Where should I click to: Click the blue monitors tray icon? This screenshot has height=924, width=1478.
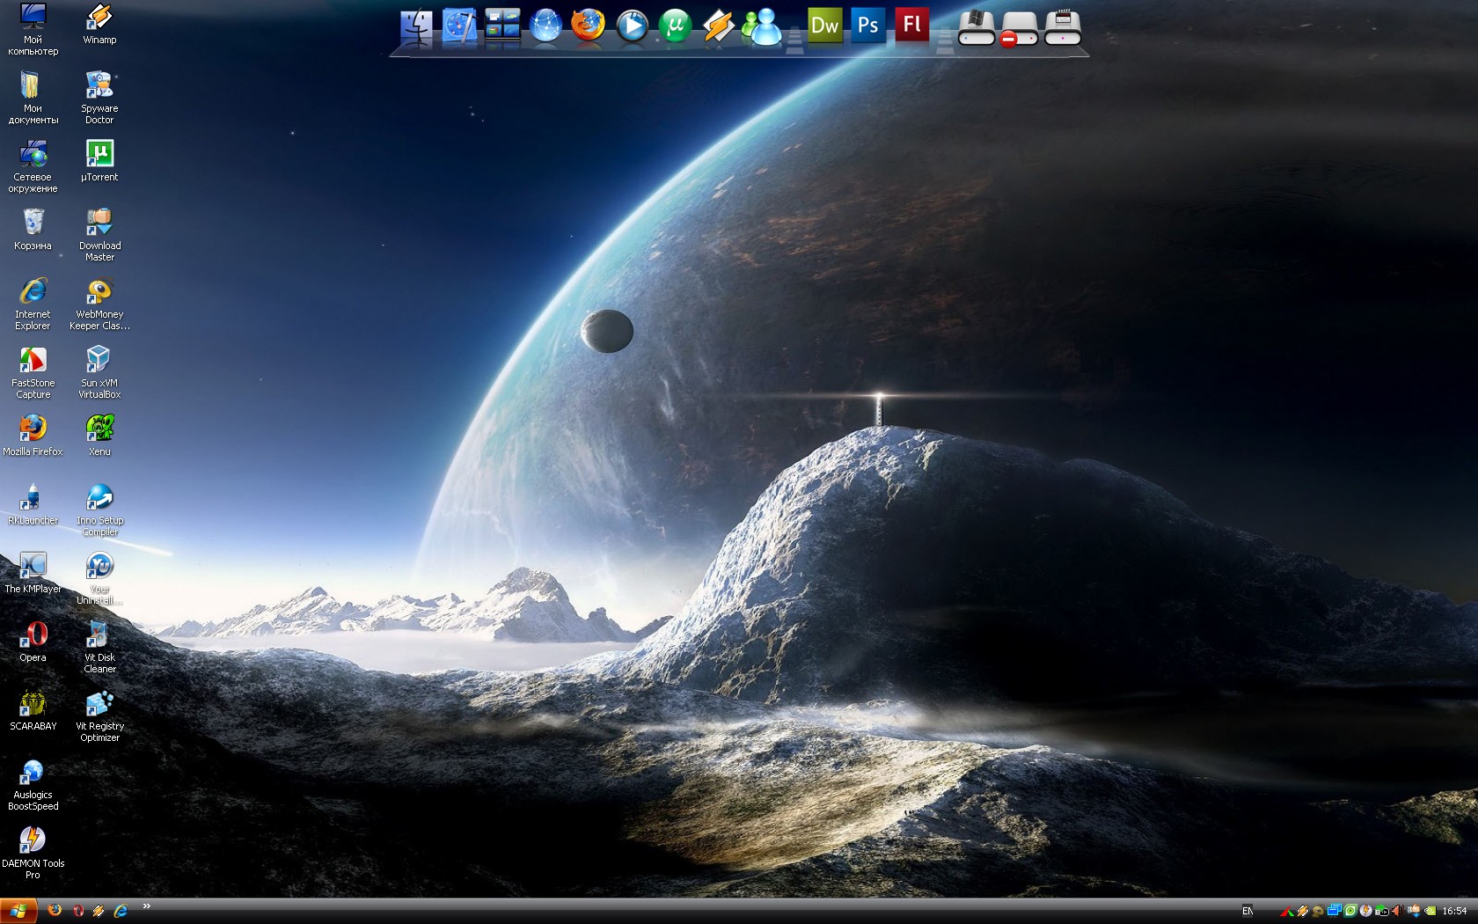pos(1335,911)
